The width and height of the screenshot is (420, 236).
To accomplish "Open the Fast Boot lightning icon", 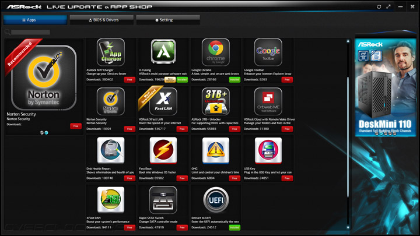I will 163,150.
